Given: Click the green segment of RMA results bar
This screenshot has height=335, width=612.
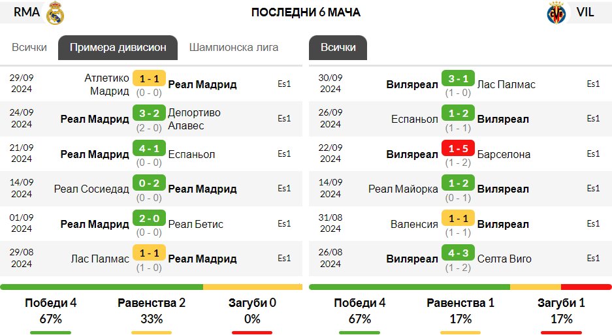Looking at the screenshot, I should pos(101,287).
